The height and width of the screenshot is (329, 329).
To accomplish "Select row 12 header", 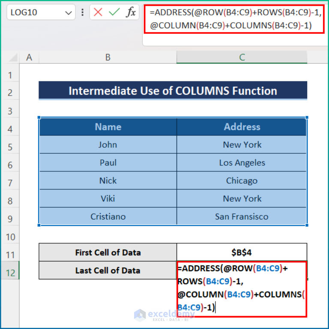I will 10,270.
